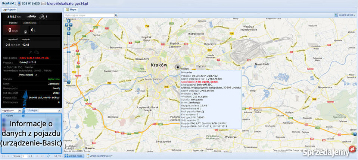The height and width of the screenshot is (160, 358).
Task: Click the satellite icon next to count 7
Action: point(42,16)
